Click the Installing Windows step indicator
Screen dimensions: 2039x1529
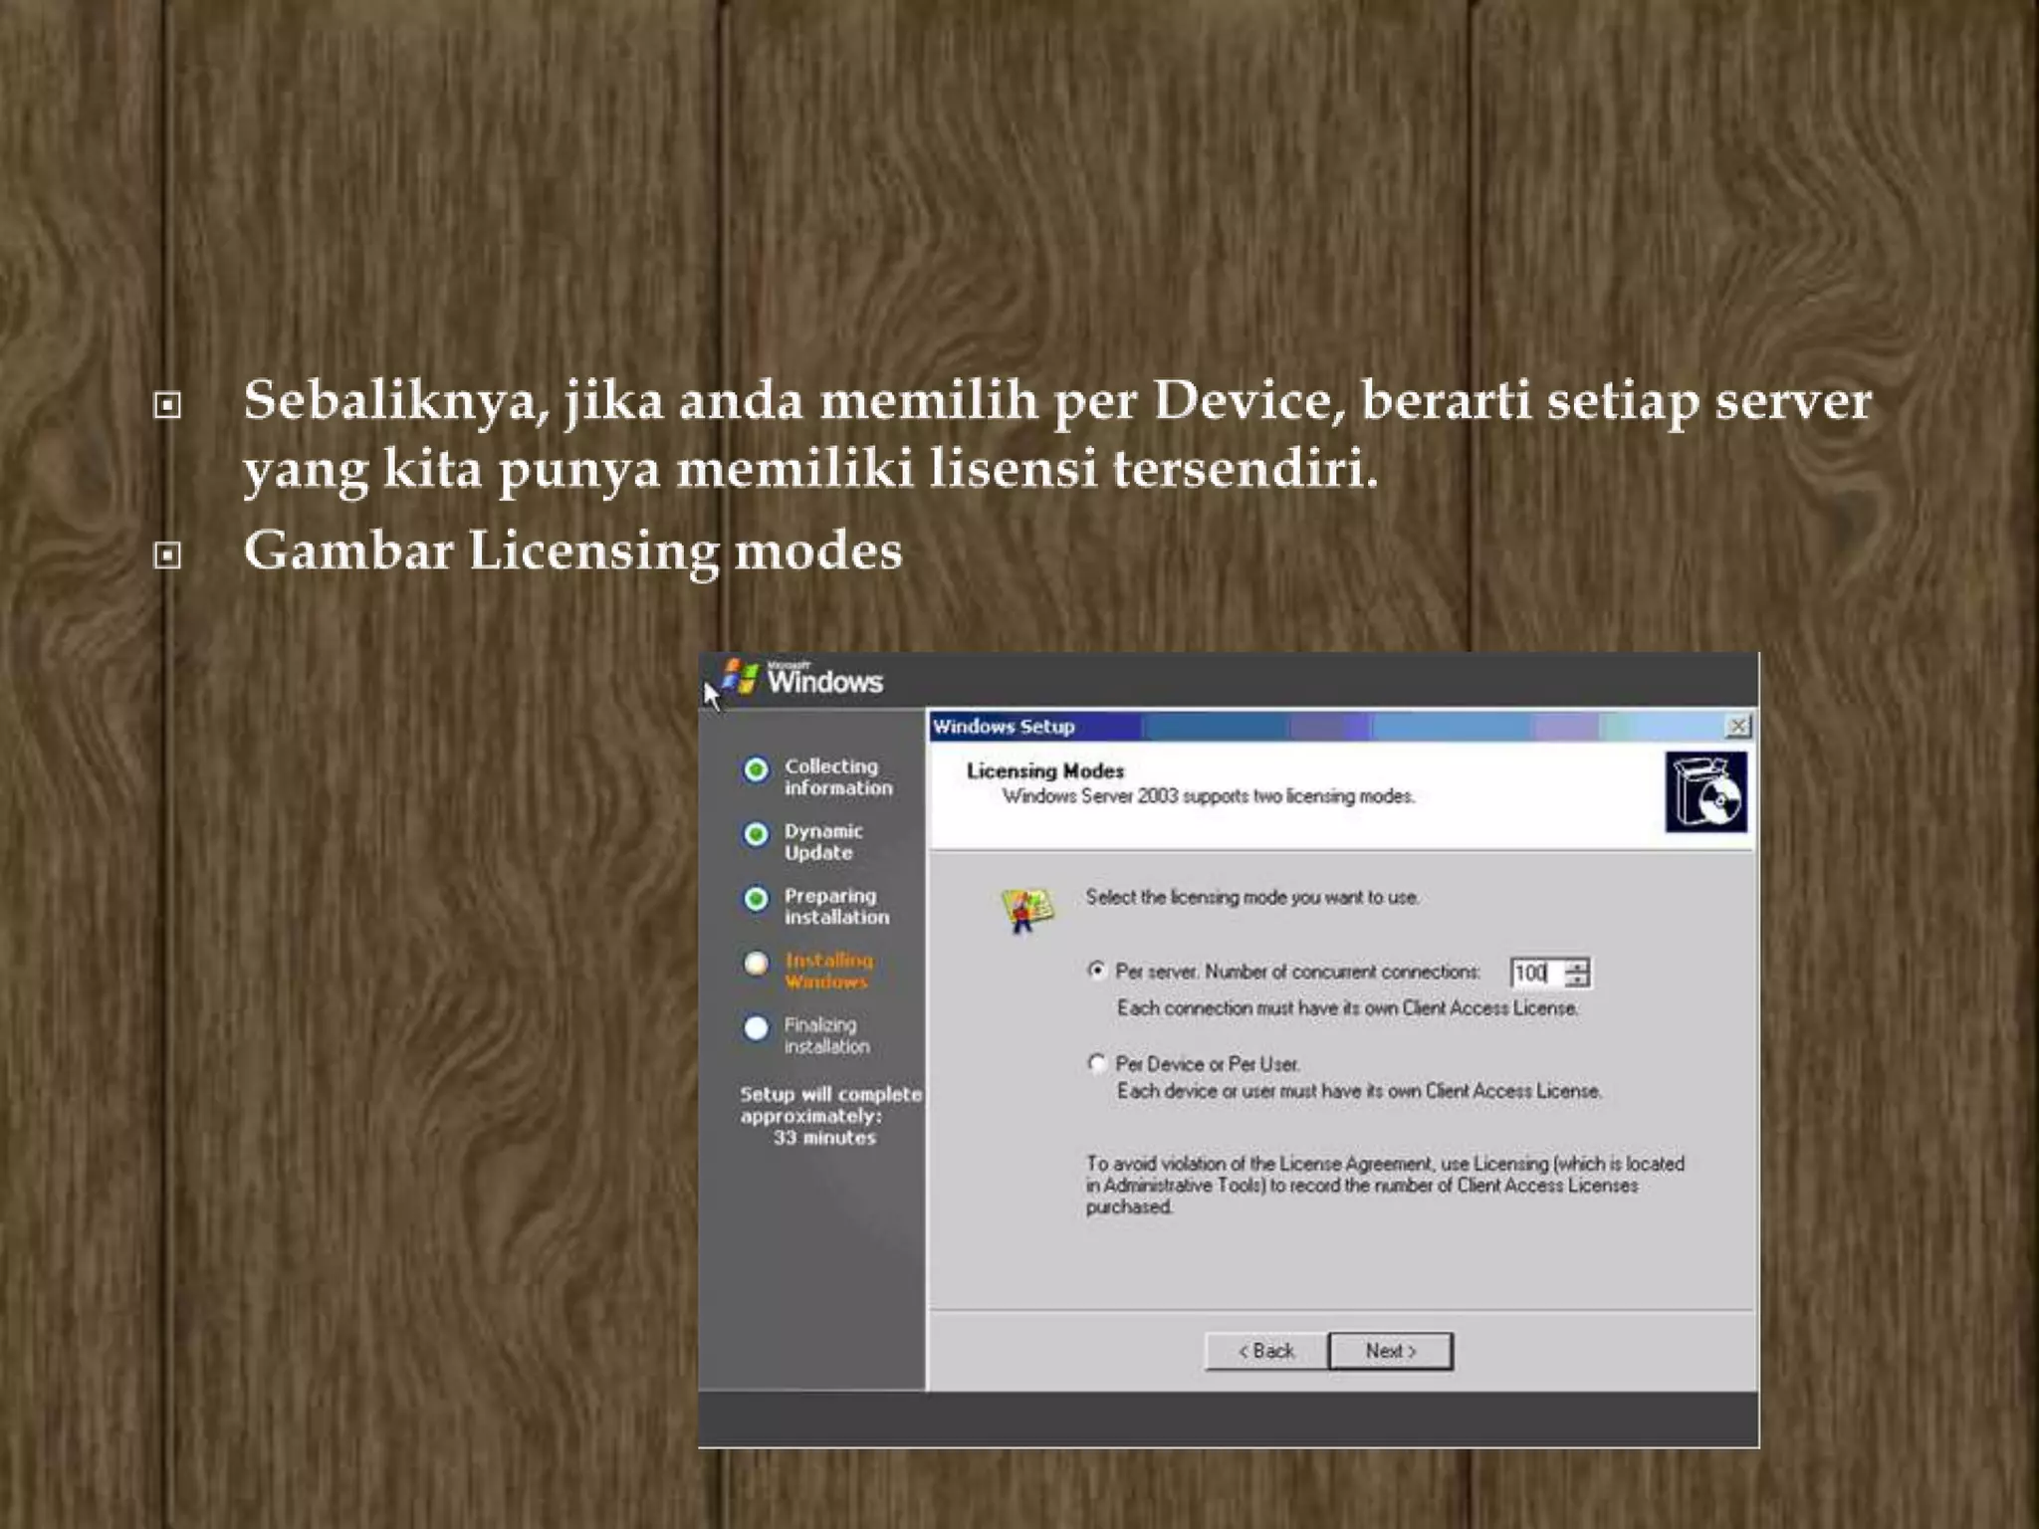tap(756, 964)
